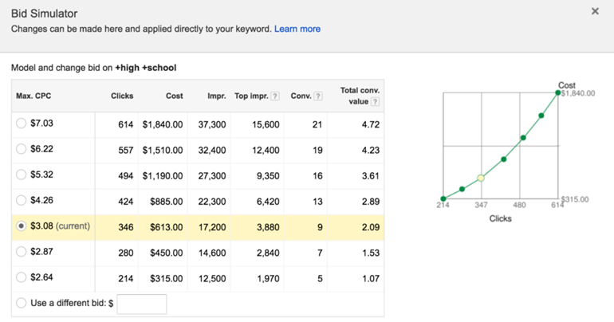Image resolution: width=614 pixels, height=322 pixels.
Task: Click help icon next to Conv. header
Action: (318, 96)
